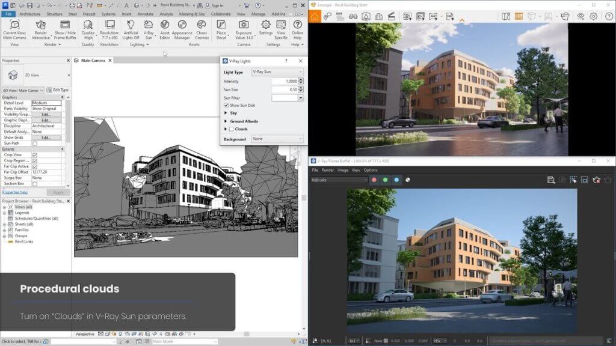The height and width of the screenshot is (346, 616).
Task: Open the Light Type dropdown
Action: click(x=276, y=71)
